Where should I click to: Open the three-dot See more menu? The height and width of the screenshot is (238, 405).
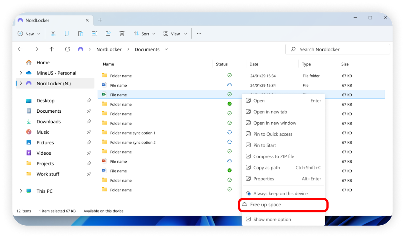[x=199, y=33]
